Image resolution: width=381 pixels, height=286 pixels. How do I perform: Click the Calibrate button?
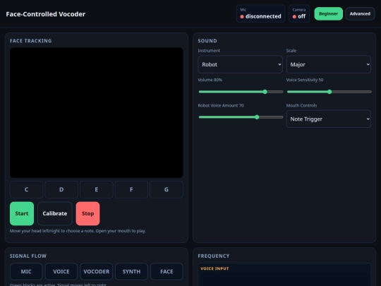coord(55,213)
